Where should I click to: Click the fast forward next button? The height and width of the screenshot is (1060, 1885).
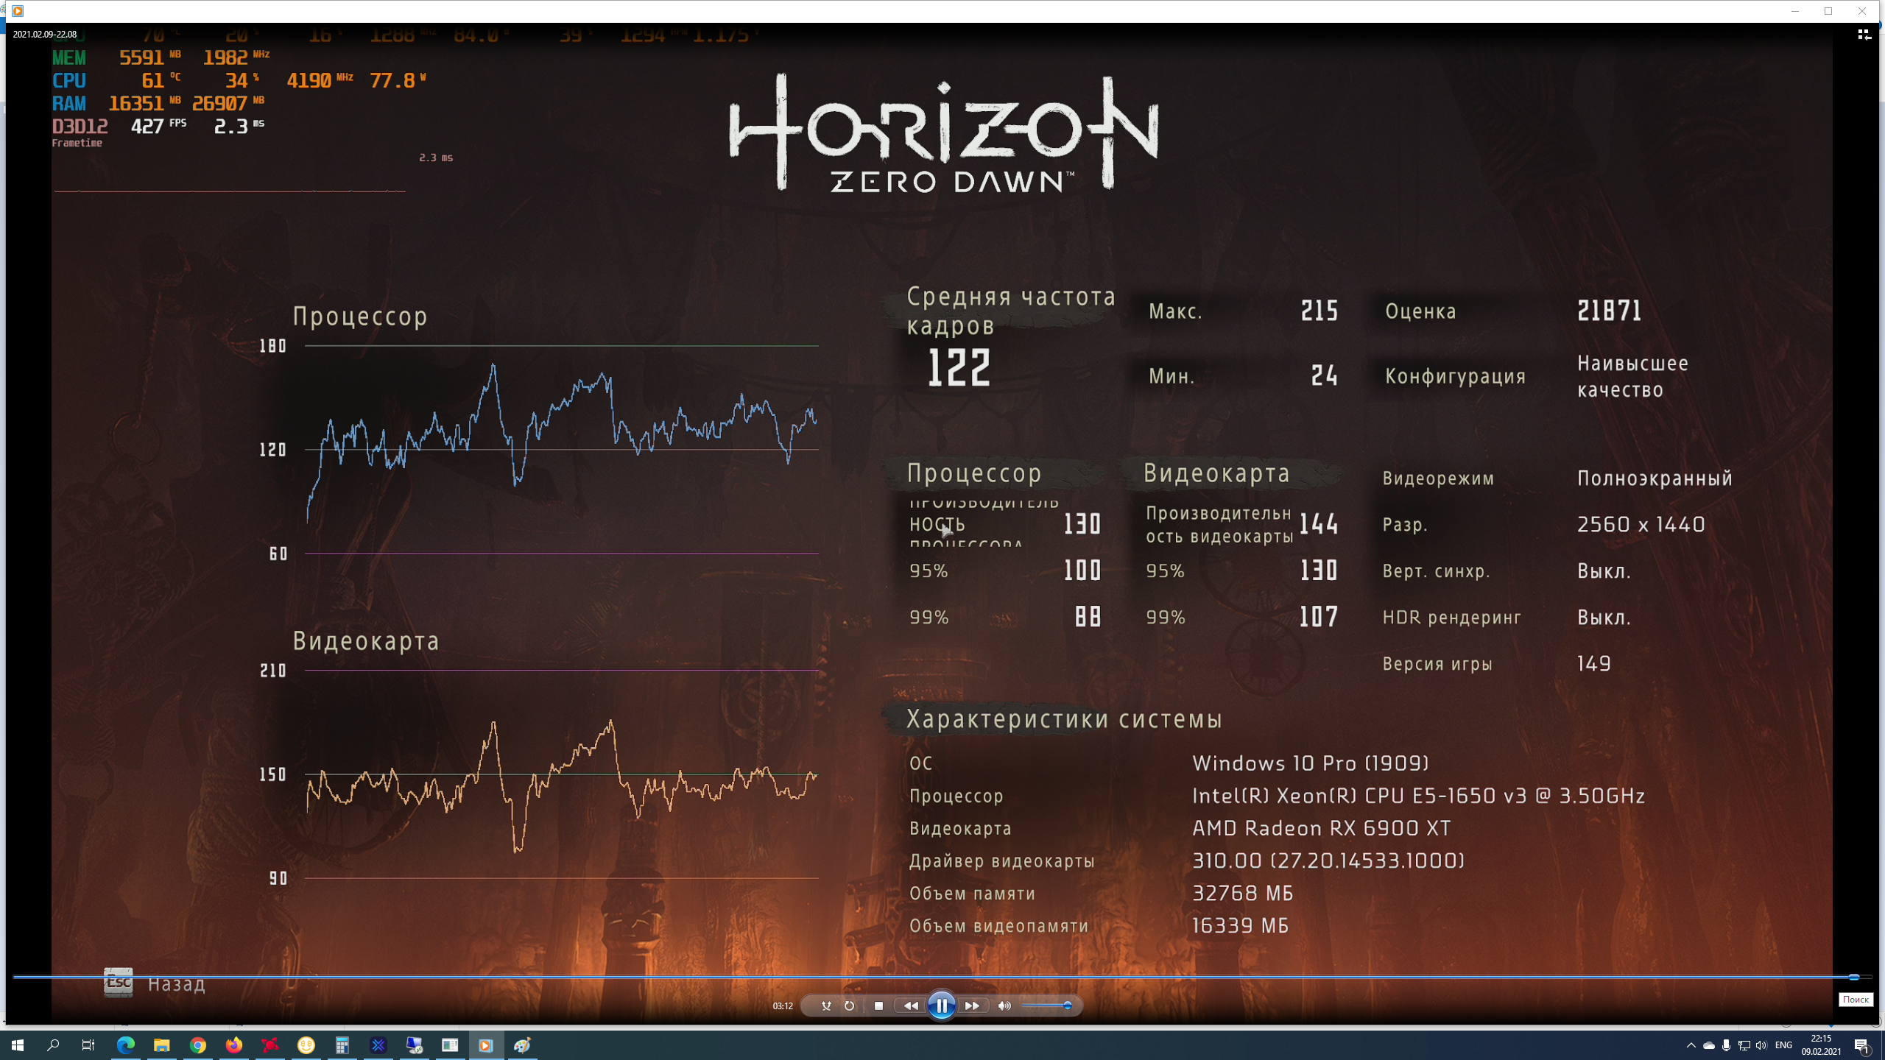pyautogui.click(x=972, y=1006)
